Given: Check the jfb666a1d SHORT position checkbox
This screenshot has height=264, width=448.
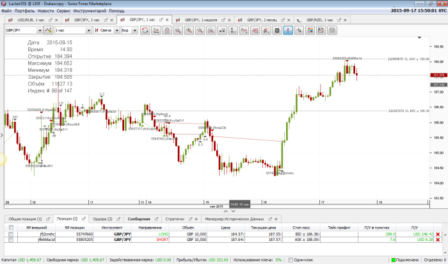Looking at the screenshot, I should [11, 240].
